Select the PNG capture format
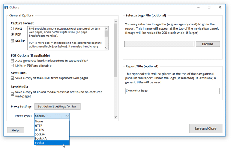 pyautogui.click(x=12, y=28)
